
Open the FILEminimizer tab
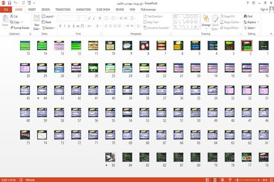[148, 10]
